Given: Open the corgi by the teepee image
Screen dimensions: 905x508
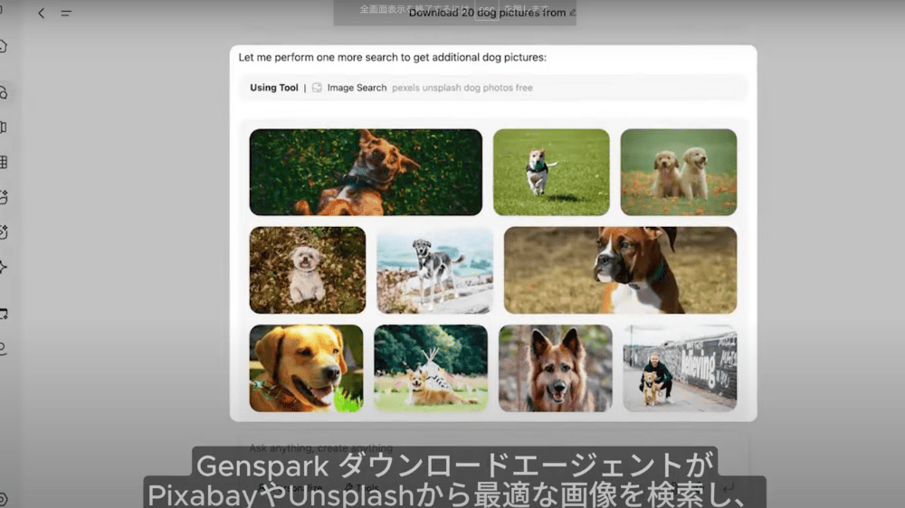Looking at the screenshot, I should point(431,368).
